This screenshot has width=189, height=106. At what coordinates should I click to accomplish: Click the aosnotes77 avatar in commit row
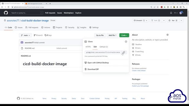coord(22,42)
